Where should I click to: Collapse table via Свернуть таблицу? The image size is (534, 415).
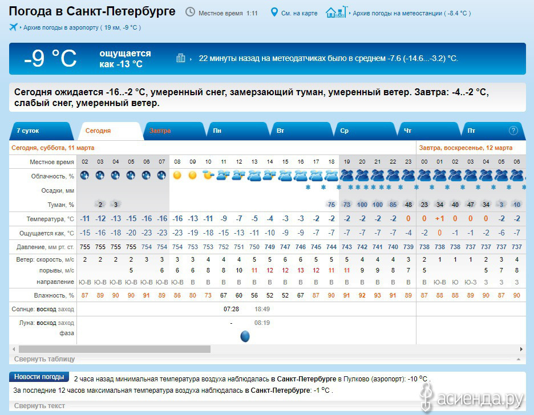tap(44, 359)
